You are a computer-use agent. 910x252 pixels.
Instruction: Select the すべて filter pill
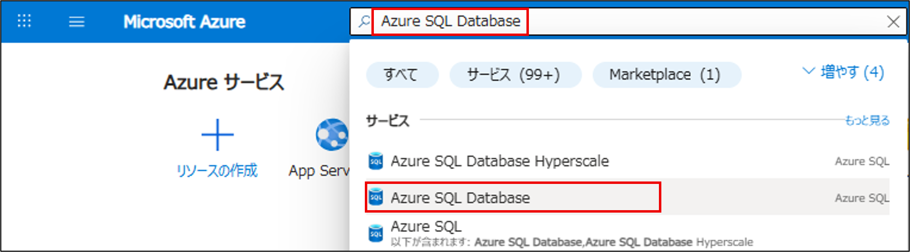pyautogui.click(x=402, y=75)
